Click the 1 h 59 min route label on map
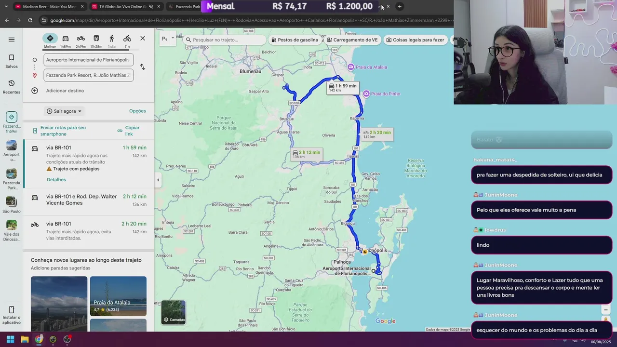This screenshot has width=617, height=347. point(343,88)
